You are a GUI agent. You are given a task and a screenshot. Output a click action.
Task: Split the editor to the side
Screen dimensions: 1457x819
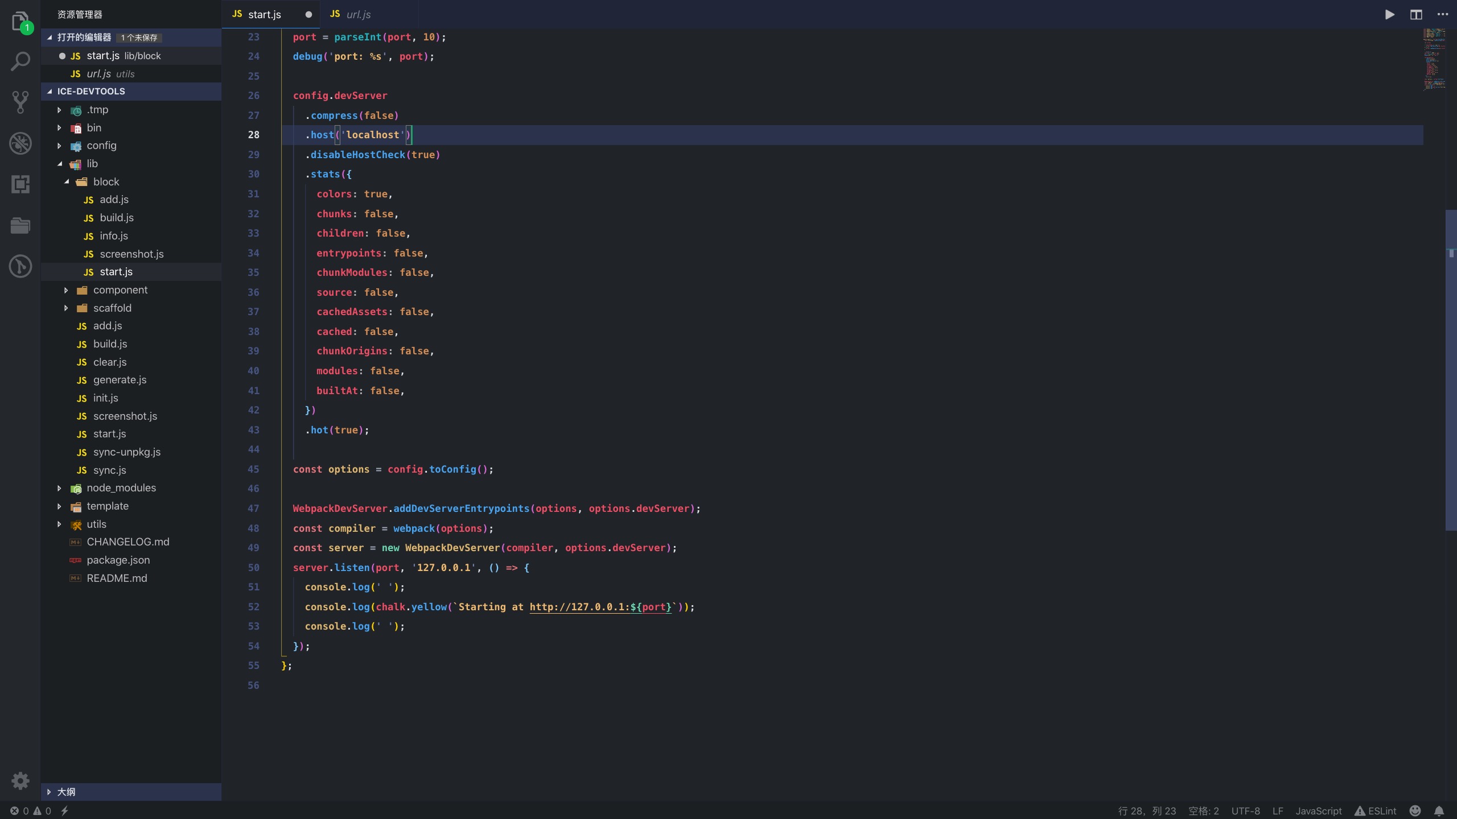pyautogui.click(x=1416, y=14)
